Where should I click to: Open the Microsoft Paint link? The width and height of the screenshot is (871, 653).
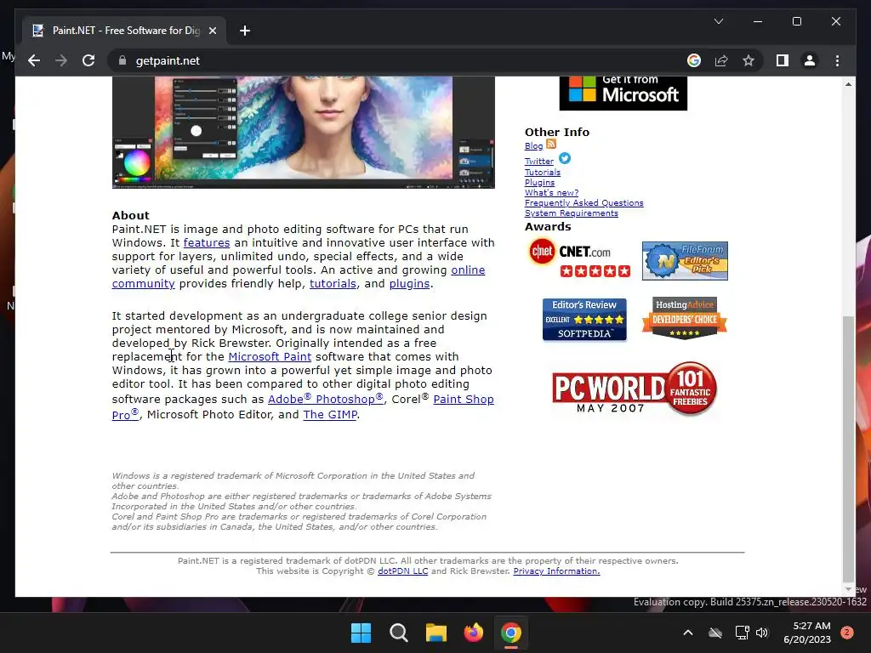point(270,356)
